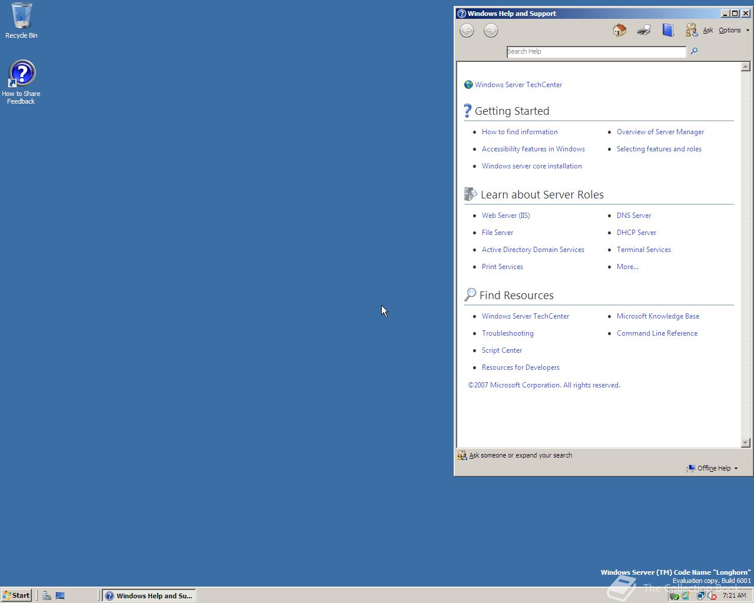Run search with the magnifying glass button
Viewport: 754px width, 603px height.
tap(694, 51)
